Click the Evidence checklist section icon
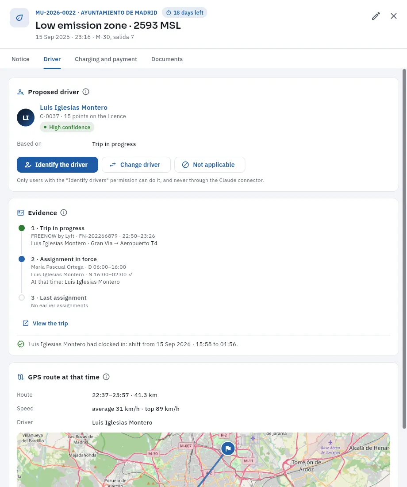The height and width of the screenshot is (487, 407). [20, 213]
